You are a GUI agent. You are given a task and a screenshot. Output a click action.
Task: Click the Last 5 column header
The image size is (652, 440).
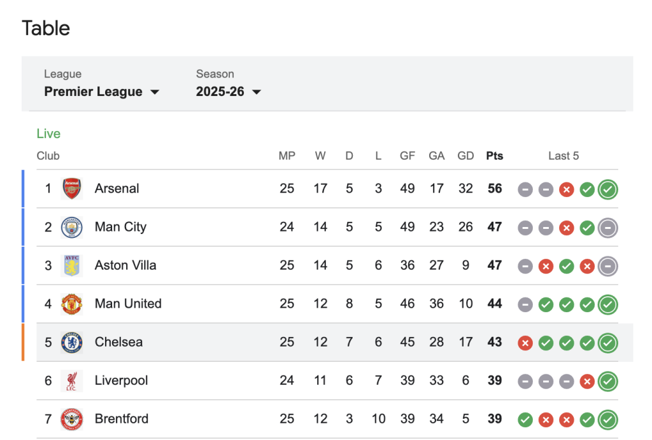563,155
